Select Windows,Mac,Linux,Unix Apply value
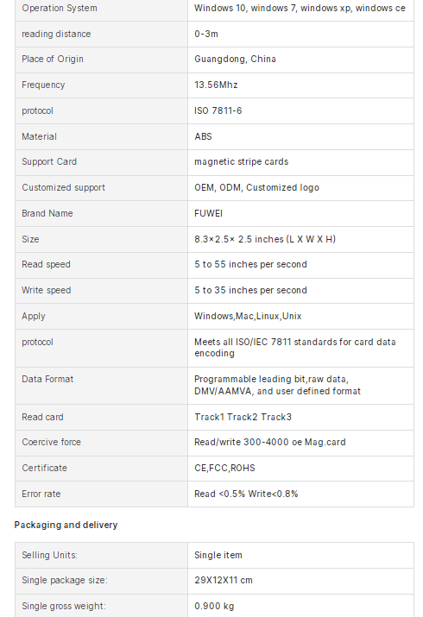 [x=248, y=317]
